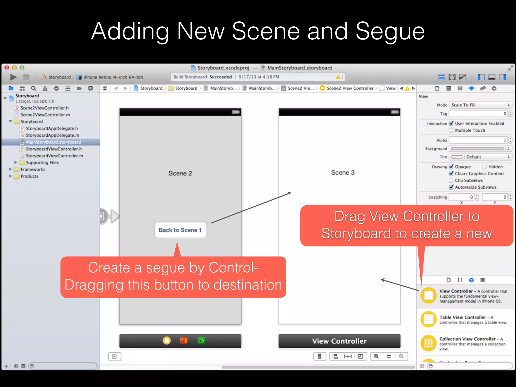The image size is (516, 387).
Task: Select the Standard editor button
Action: click(x=441, y=77)
